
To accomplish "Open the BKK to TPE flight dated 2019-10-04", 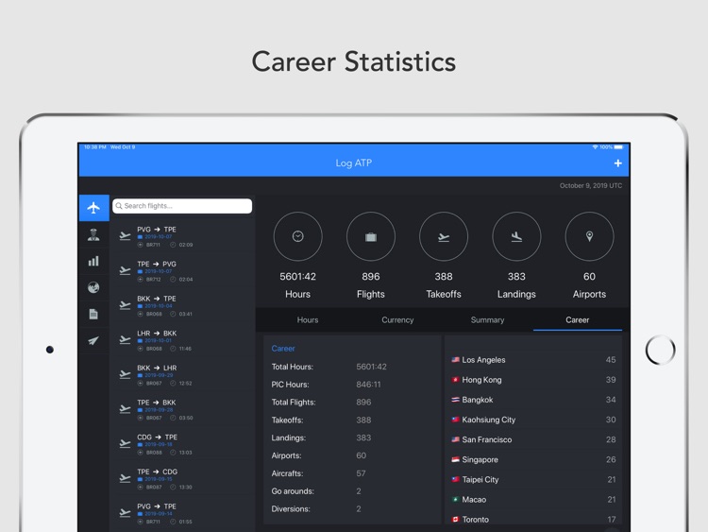I will [183, 306].
